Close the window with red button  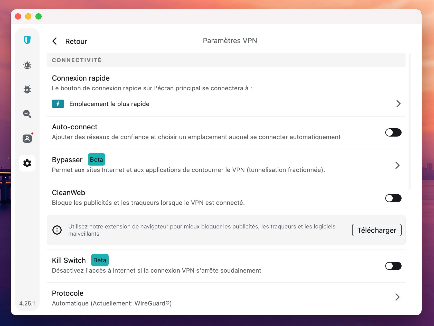(18, 16)
